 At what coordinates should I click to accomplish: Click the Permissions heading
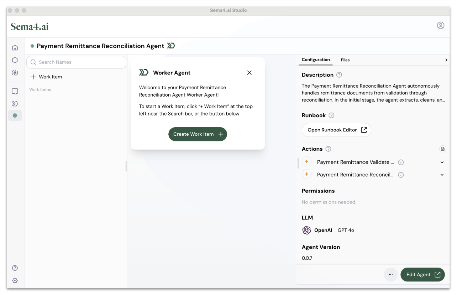(318, 191)
